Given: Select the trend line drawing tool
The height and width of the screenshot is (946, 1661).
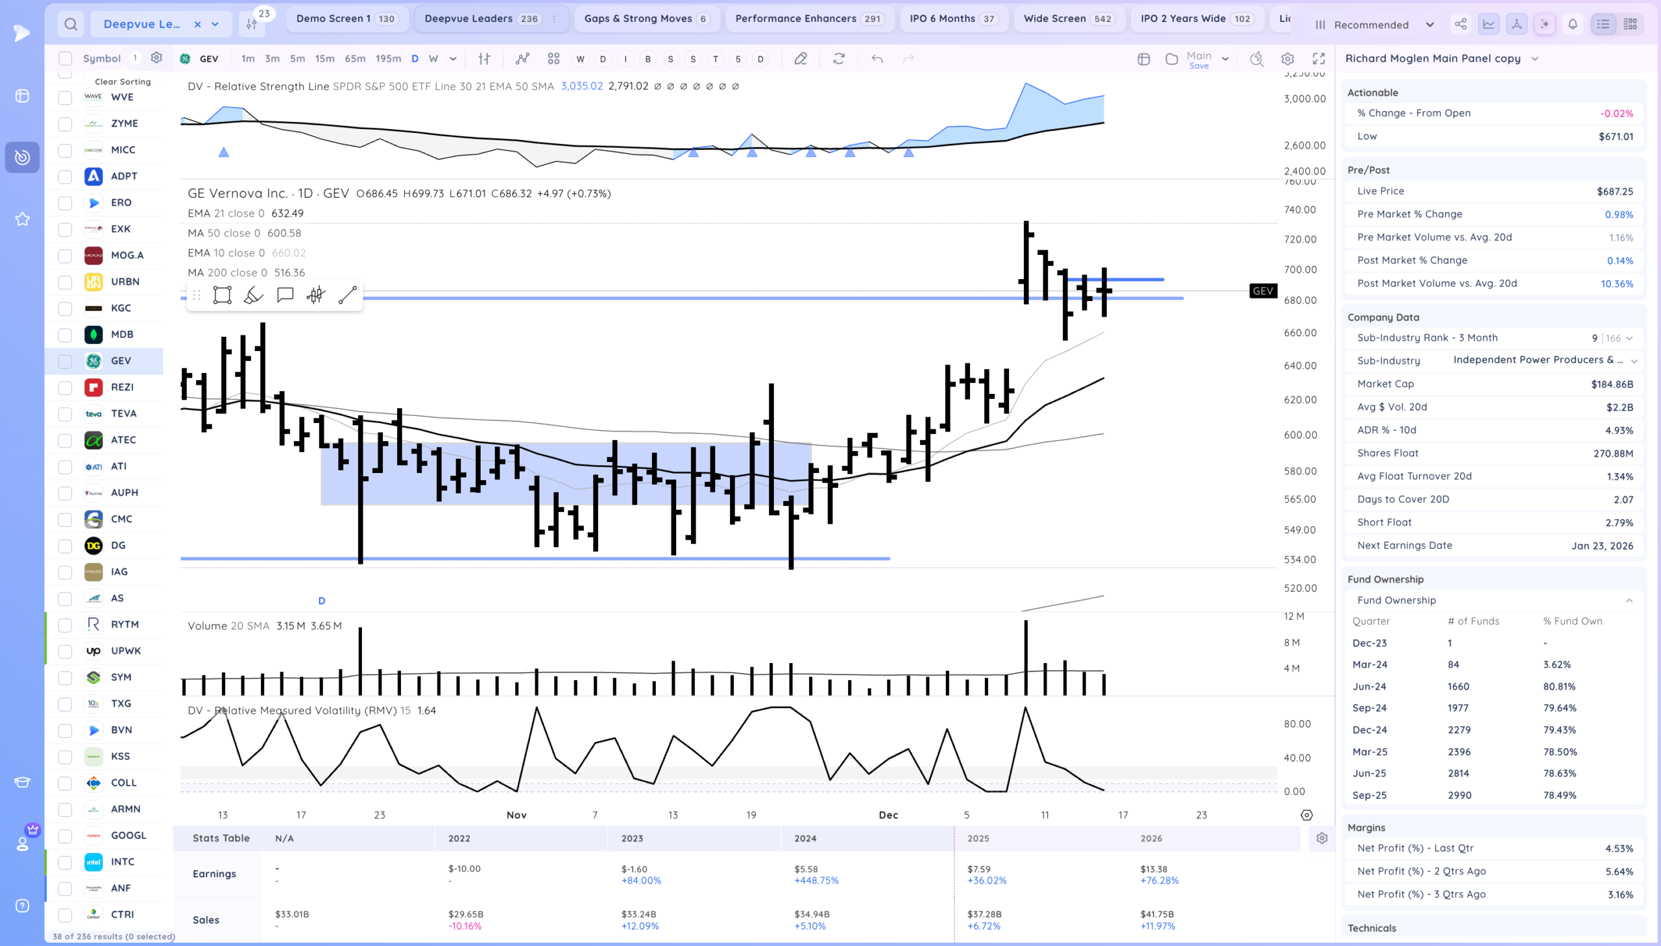Looking at the screenshot, I should (x=348, y=296).
